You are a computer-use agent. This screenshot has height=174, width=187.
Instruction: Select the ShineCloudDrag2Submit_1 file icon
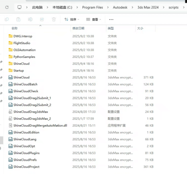pyautogui.click(x=10, y=98)
